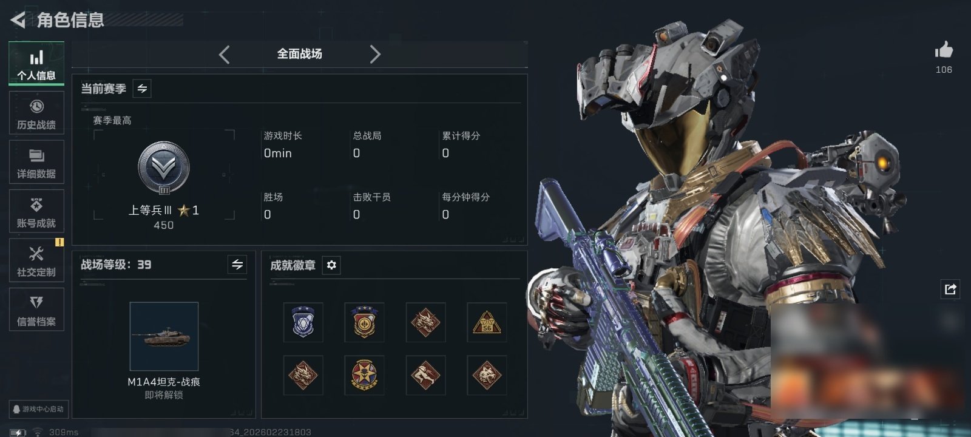Switch to previous mode with left chevron

225,55
